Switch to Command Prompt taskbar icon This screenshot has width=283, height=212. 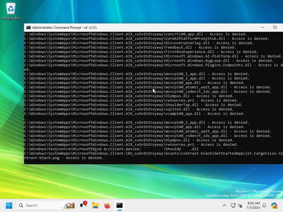(x=119, y=205)
